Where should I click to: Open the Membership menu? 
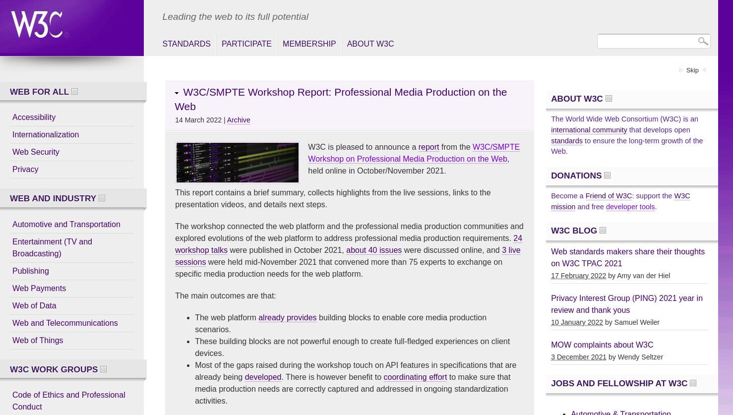point(309,44)
